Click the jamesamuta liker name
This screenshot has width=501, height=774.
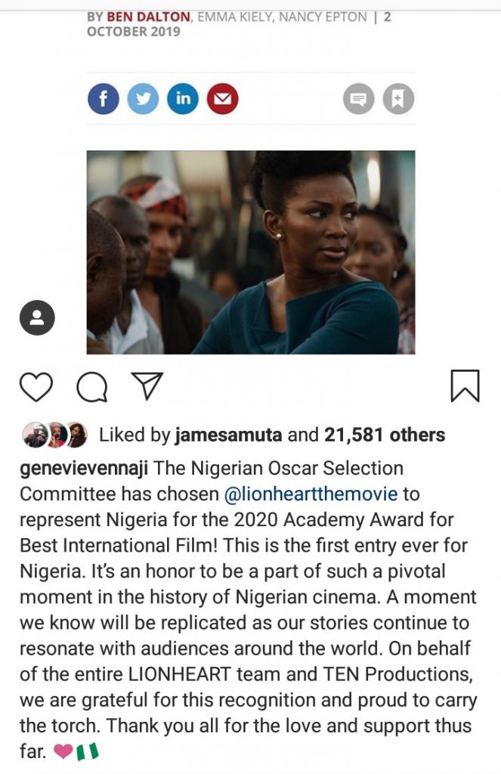(229, 435)
